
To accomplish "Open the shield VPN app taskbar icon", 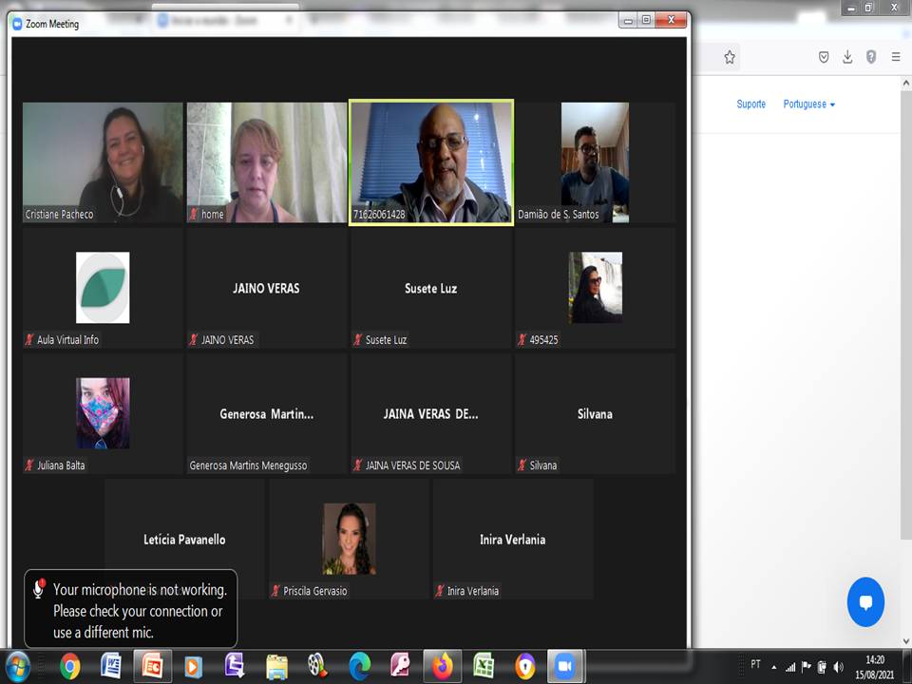I will click(x=524, y=667).
